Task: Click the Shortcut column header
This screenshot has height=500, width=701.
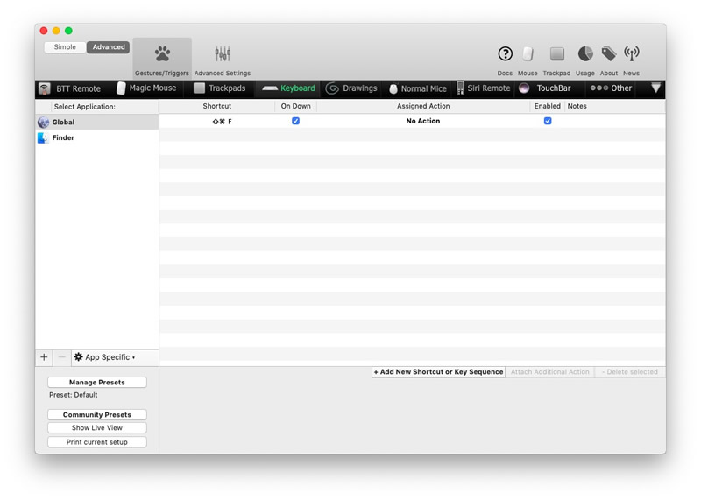Action: click(216, 106)
